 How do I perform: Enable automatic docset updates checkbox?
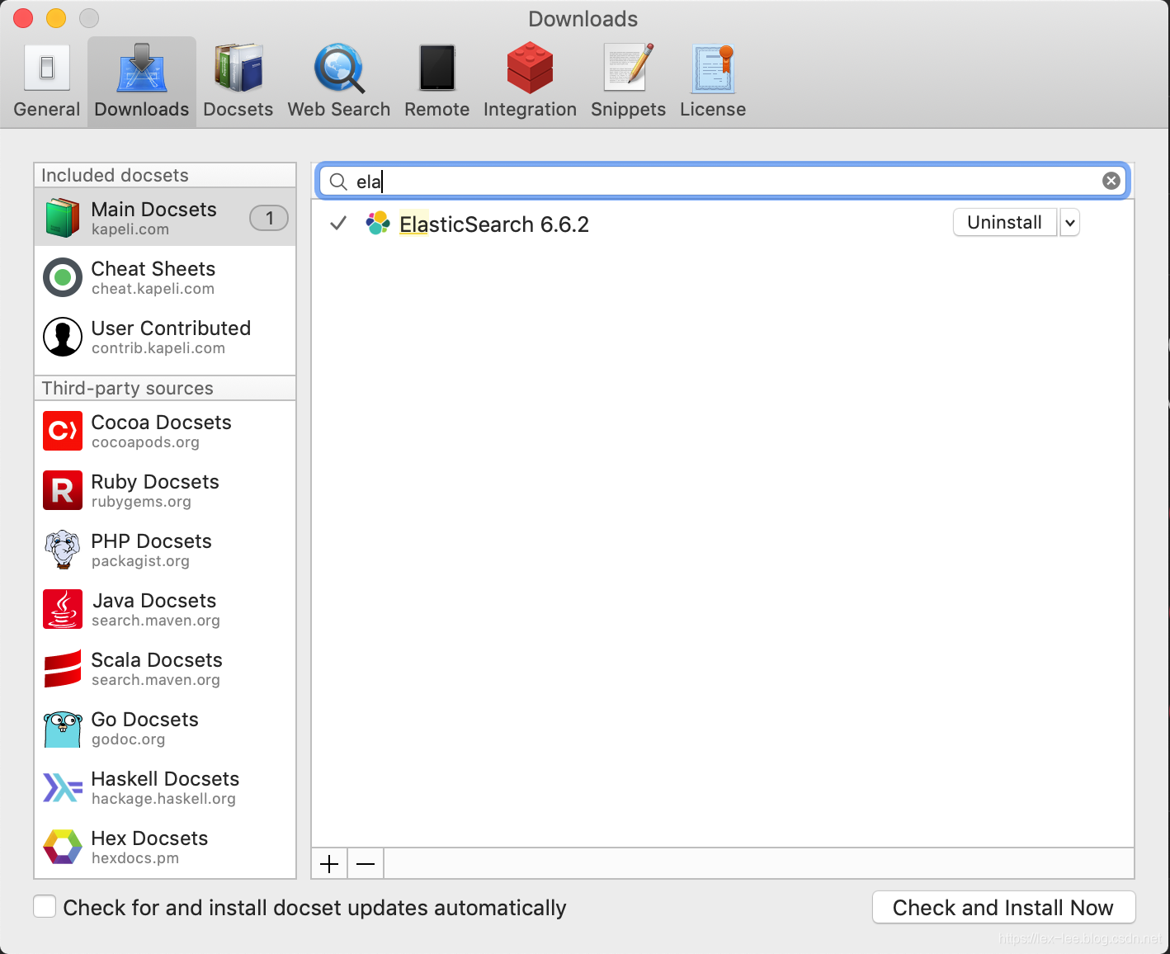coord(45,906)
